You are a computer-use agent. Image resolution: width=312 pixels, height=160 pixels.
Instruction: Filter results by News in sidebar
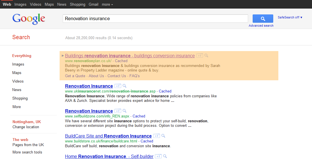point(17,90)
